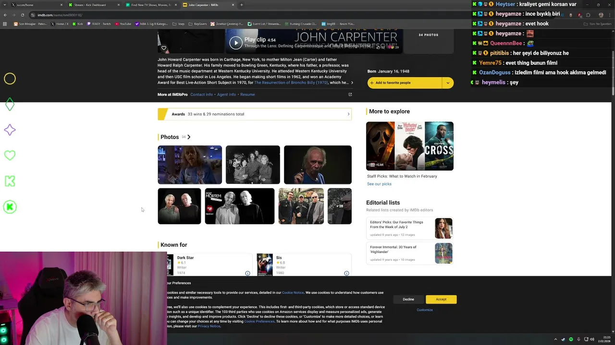The image size is (615, 345).
Task: Open the KeyGivers bookmarks folder
Action: (198, 23)
